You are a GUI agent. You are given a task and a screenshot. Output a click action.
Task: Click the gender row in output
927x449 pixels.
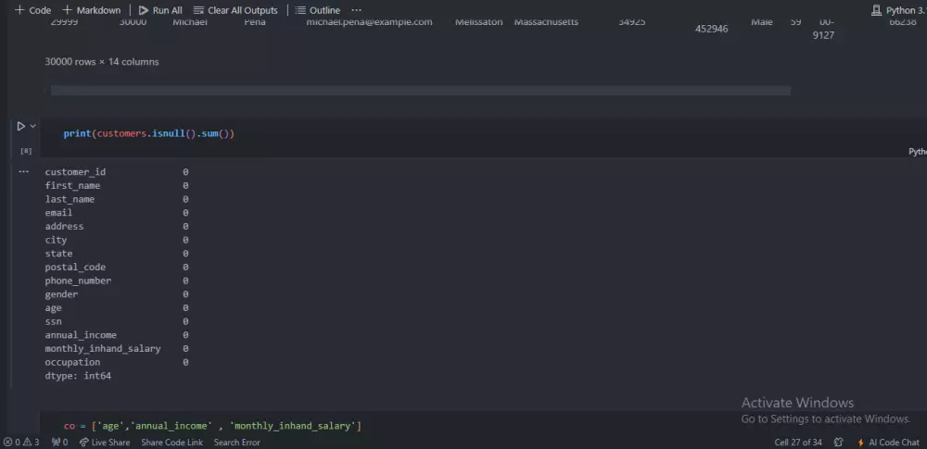click(117, 294)
